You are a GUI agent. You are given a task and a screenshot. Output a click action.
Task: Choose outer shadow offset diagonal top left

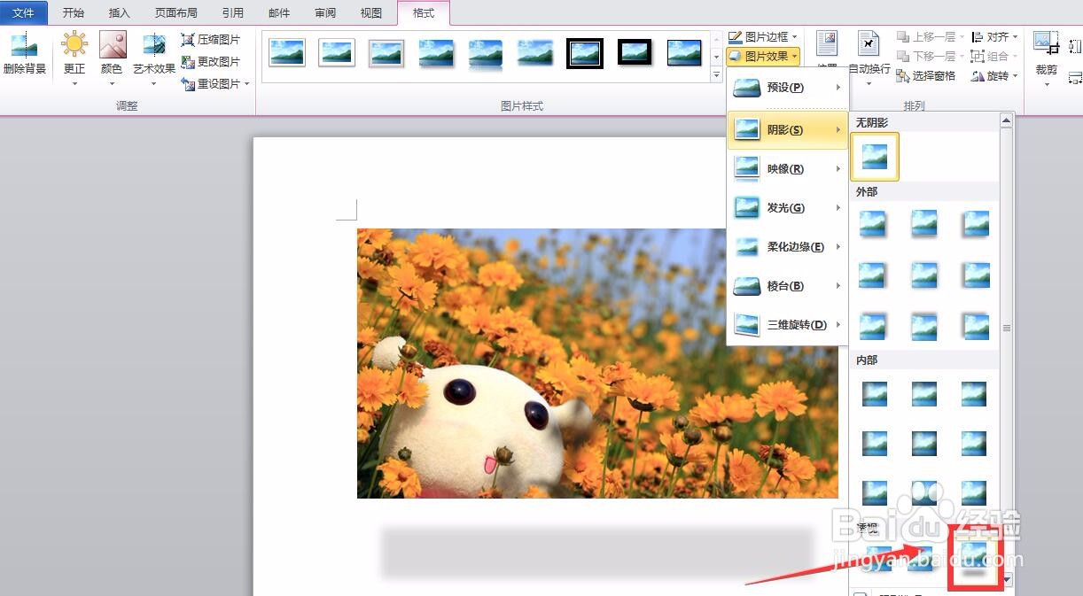[976, 326]
